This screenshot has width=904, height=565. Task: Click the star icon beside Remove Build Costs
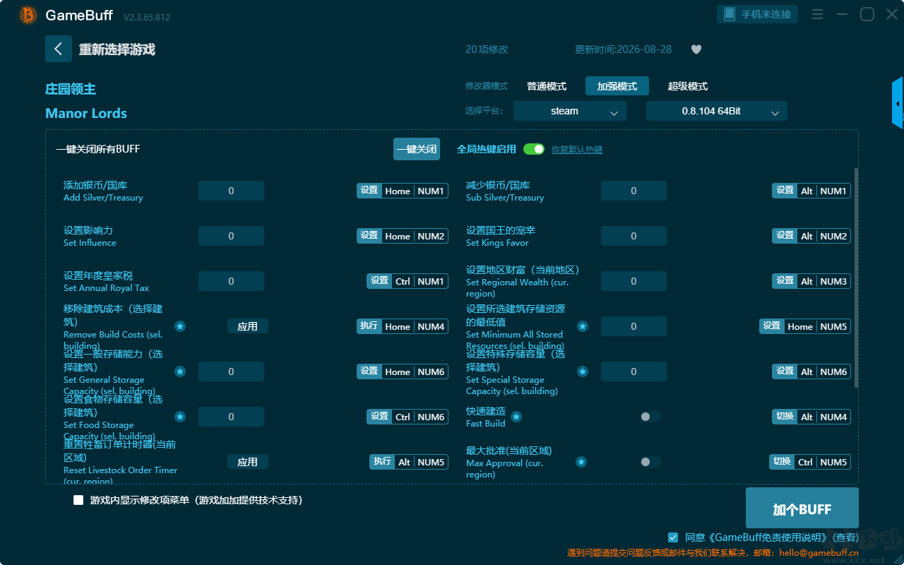tap(180, 326)
